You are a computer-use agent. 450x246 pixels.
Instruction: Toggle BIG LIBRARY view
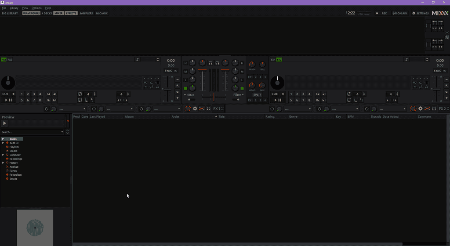(10, 13)
